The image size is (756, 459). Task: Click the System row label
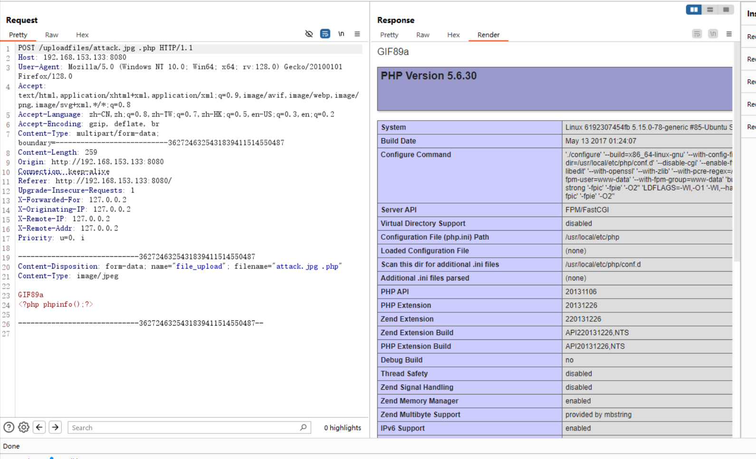tap(393, 127)
